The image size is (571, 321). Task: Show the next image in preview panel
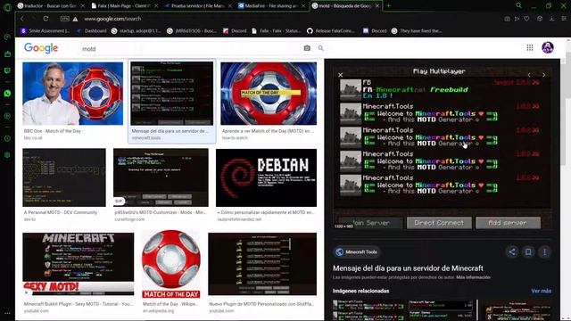click(543, 75)
